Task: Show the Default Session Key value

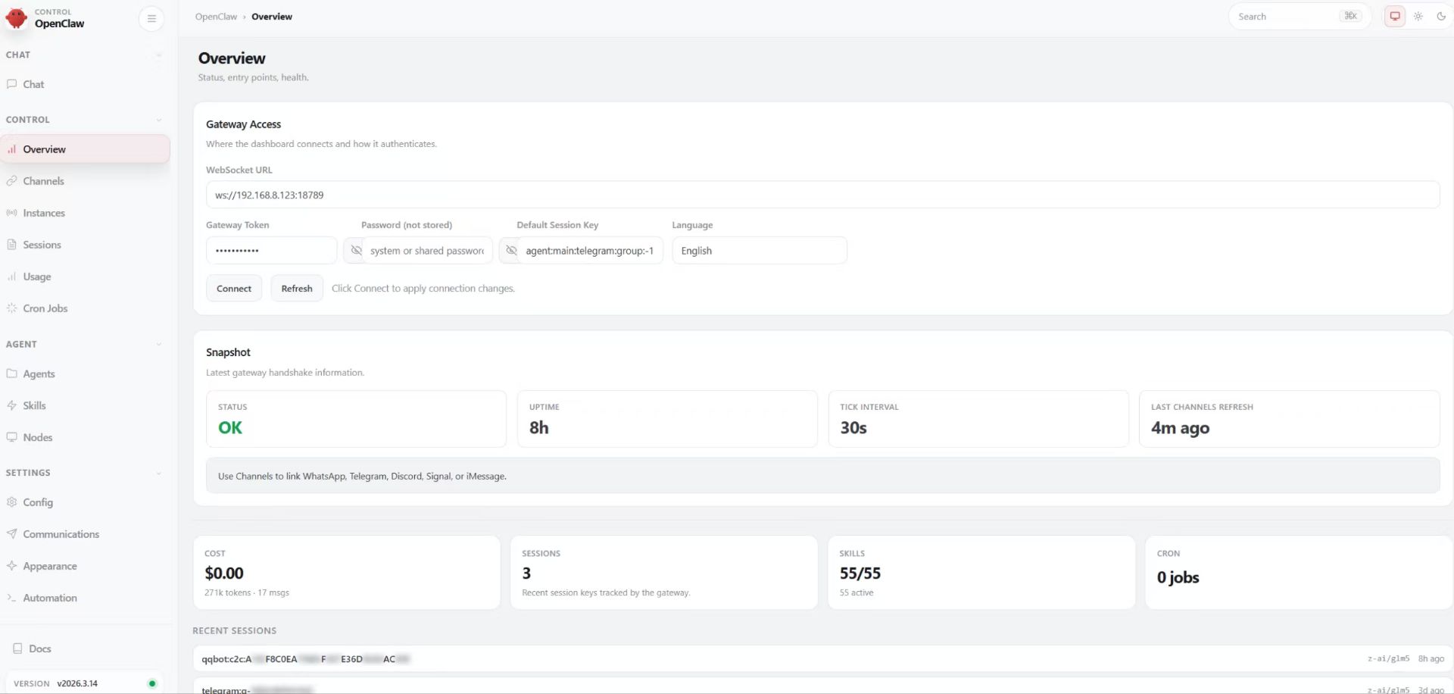Action: pyautogui.click(x=511, y=250)
